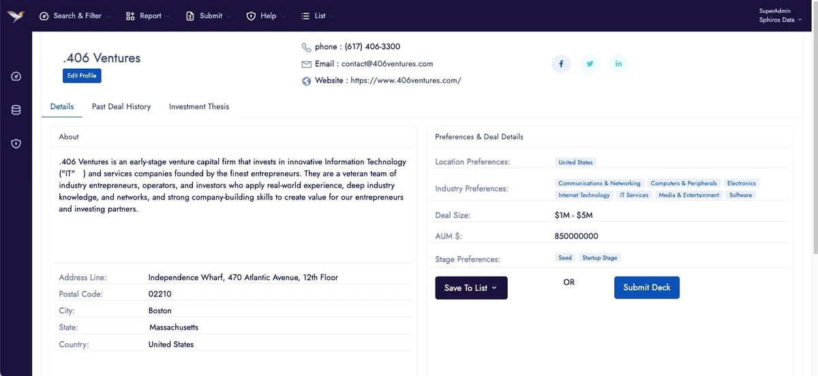Click the phone number (617) 406-3300
The width and height of the screenshot is (818, 376).
(x=372, y=47)
